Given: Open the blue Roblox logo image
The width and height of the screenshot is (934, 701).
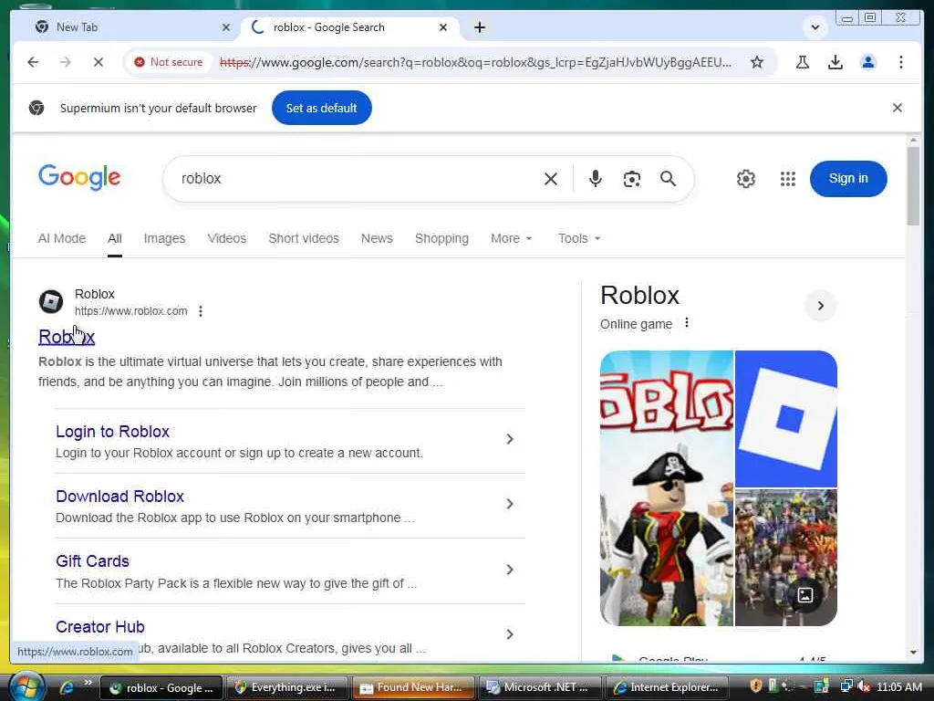Looking at the screenshot, I should [786, 418].
